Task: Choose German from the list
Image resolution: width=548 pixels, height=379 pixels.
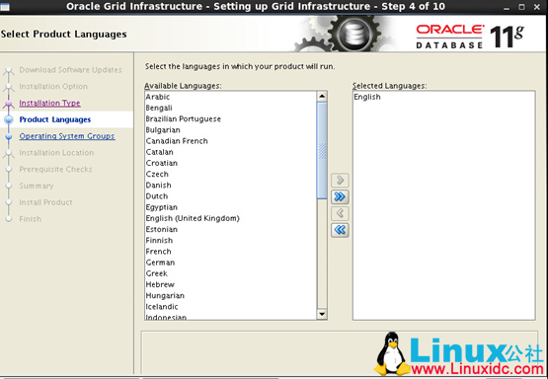Action: [231, 263]
